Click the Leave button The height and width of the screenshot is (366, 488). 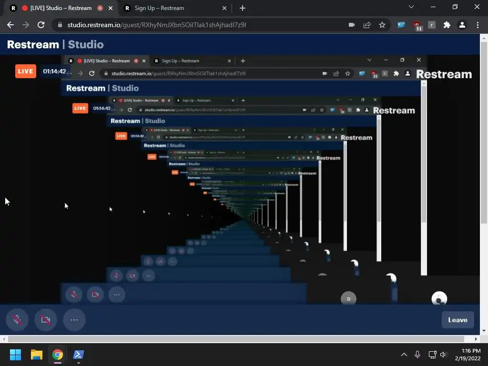coord(457,320)
